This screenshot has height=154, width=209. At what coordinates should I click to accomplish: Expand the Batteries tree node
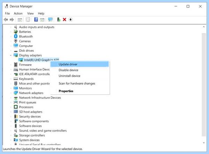click(11, 32)
